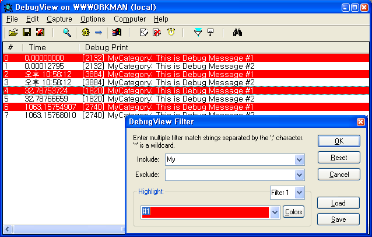
Task: Expand the Exclude dropdown arrow
Action: (299, 175)
